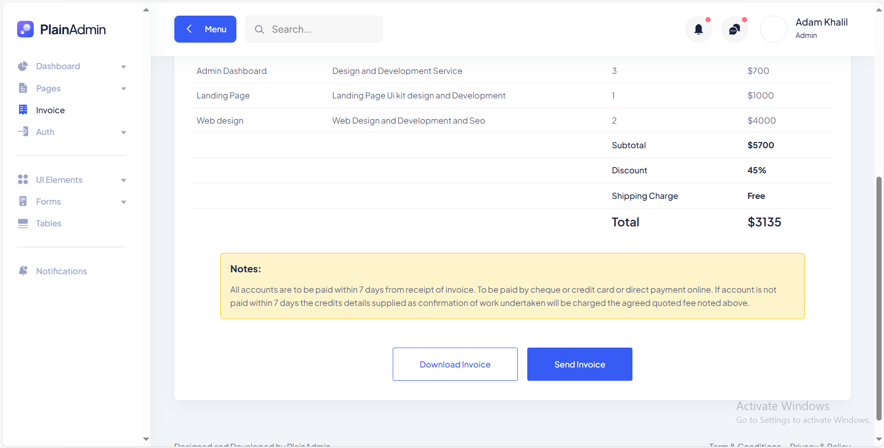Select Tables in the sidebar
The height and width of the screenshot is (448, 884).
[49, 224]
